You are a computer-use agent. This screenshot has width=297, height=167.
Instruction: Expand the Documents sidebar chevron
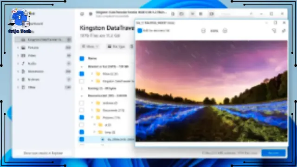pos(18,71)
